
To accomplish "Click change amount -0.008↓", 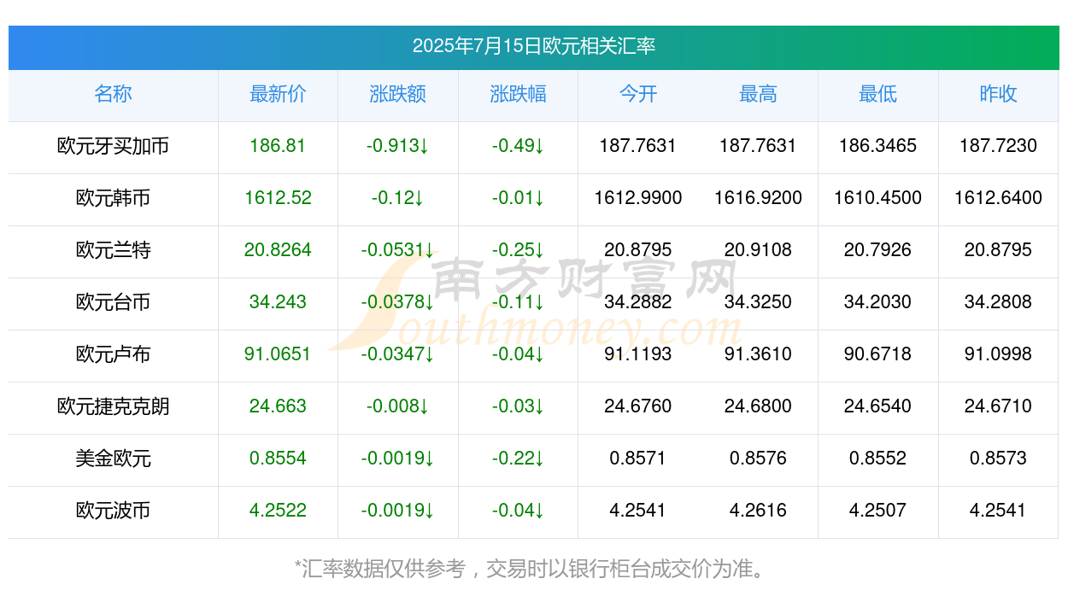I will pos(398,406).
